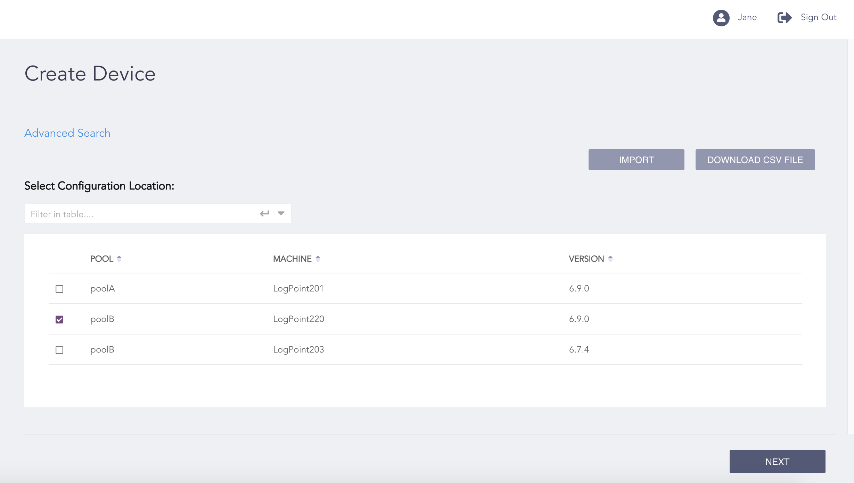This screenshot has width=854, height=483.
Task: Sort the table by the MACHINE sort icon
Action: tap(318, 259)
